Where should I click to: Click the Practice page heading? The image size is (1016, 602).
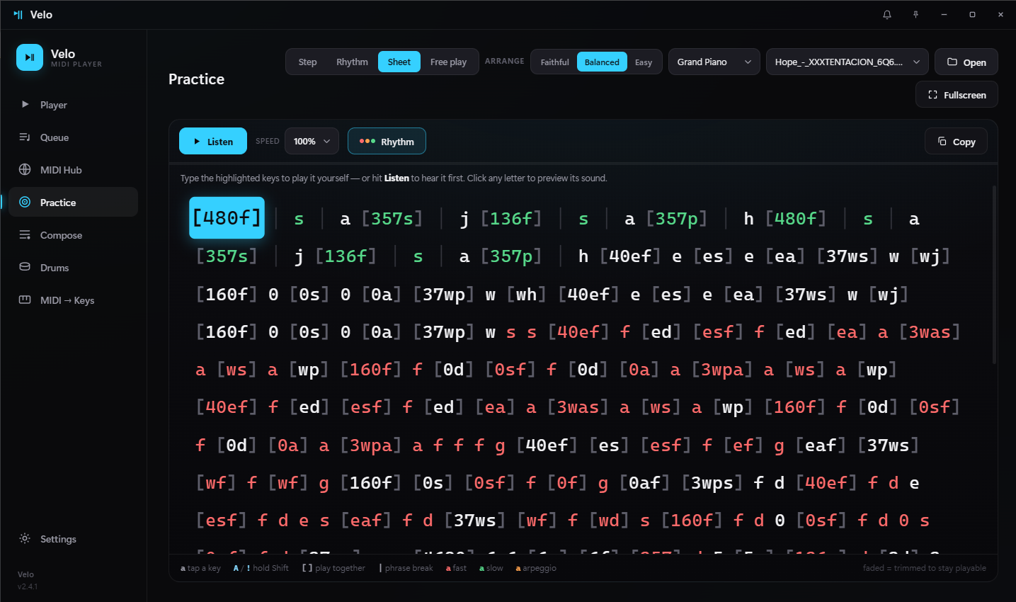(x=196, y=79)
